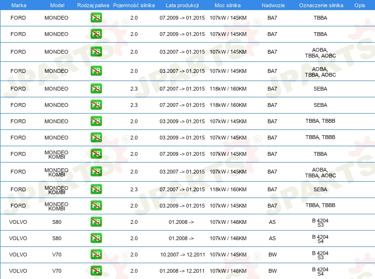
Task: Click fuel icon in Volvo V70 B 4204 S4 row
Action: [96, 270]
